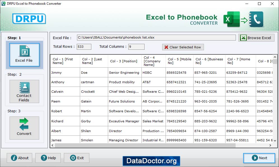Select the 'Paem' first name cell
Viewport: 279px width, 167px height.
coord(65,101)
